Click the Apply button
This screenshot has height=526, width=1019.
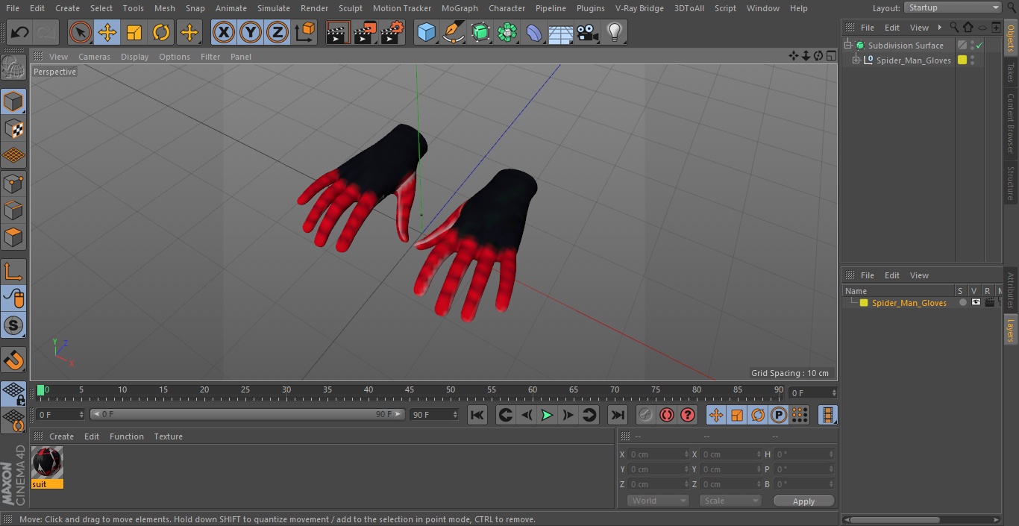tap(803, 501)
